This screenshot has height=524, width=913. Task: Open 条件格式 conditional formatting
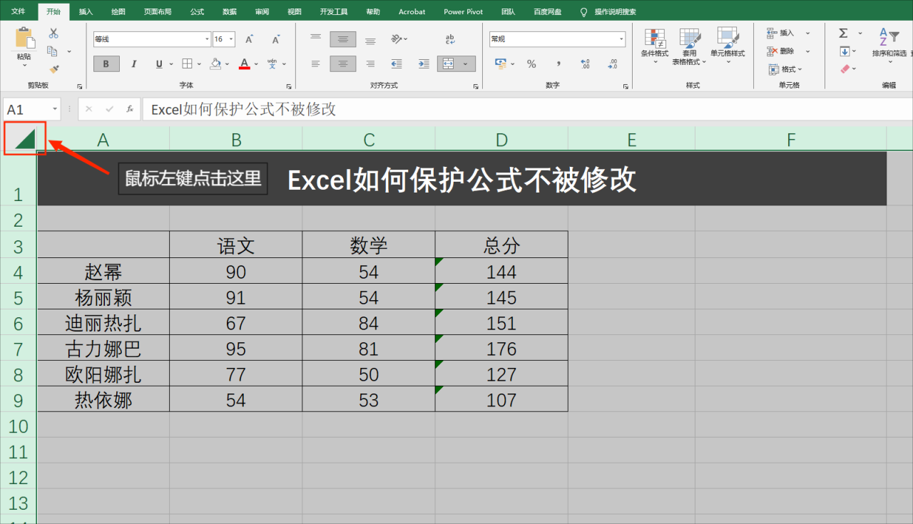coord(655,46)
